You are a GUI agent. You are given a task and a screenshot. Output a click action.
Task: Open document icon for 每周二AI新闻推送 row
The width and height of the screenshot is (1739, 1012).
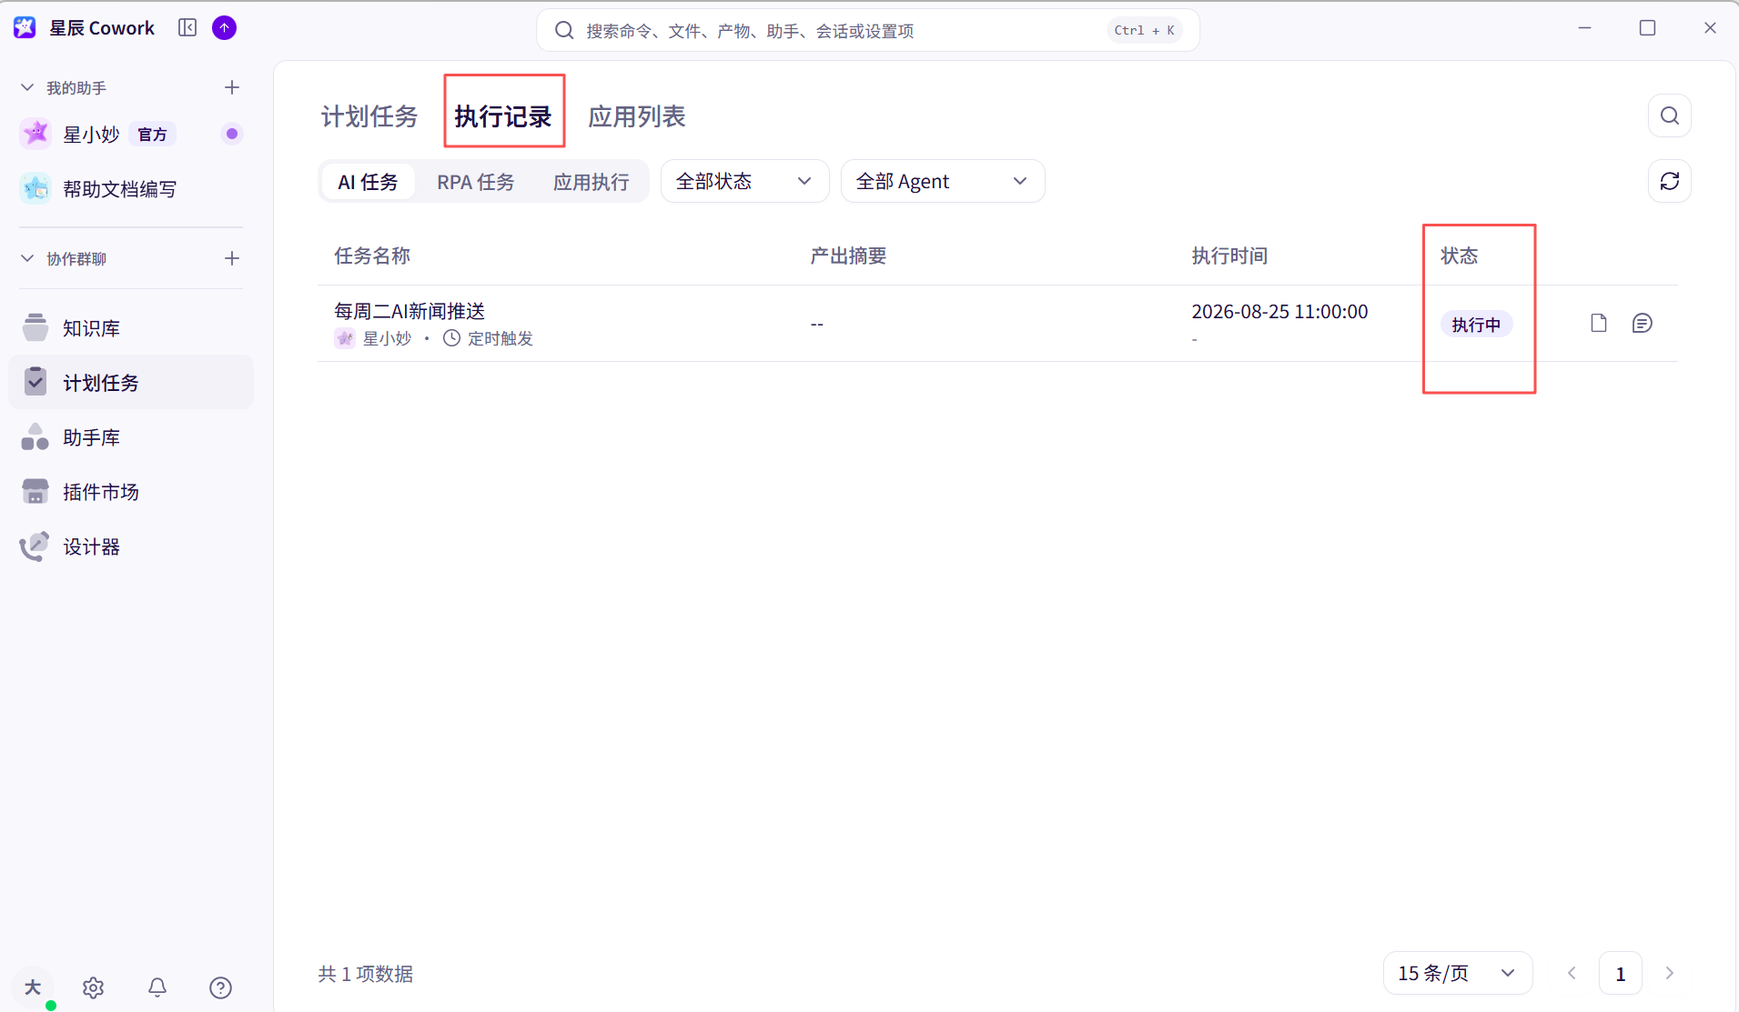tap(1598, 323)
